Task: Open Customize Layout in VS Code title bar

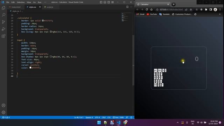Action: tap(113, 2)
